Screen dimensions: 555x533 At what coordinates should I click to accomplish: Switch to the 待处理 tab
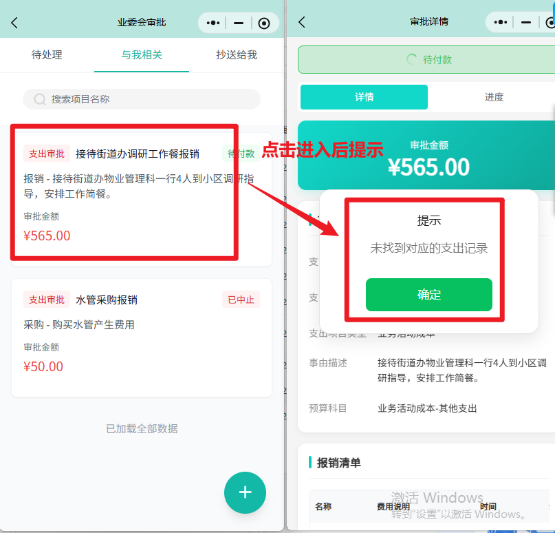coord(47,54)
